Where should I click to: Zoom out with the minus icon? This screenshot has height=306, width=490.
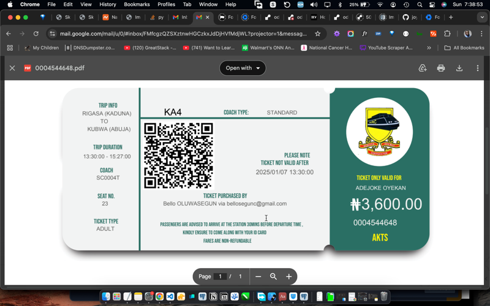click(258, 277)
